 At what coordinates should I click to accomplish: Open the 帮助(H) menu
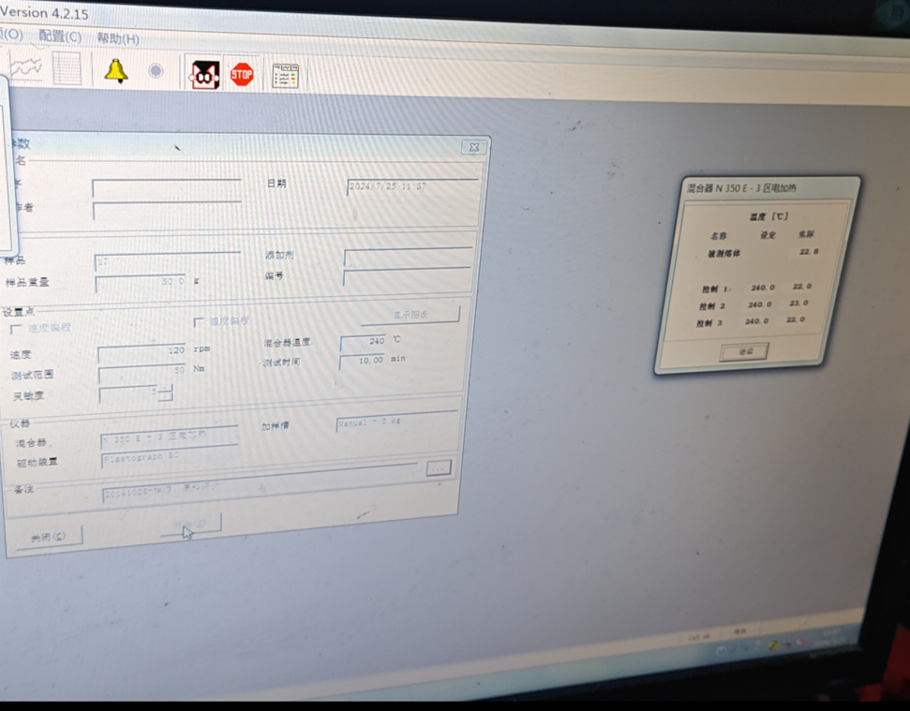118,38
